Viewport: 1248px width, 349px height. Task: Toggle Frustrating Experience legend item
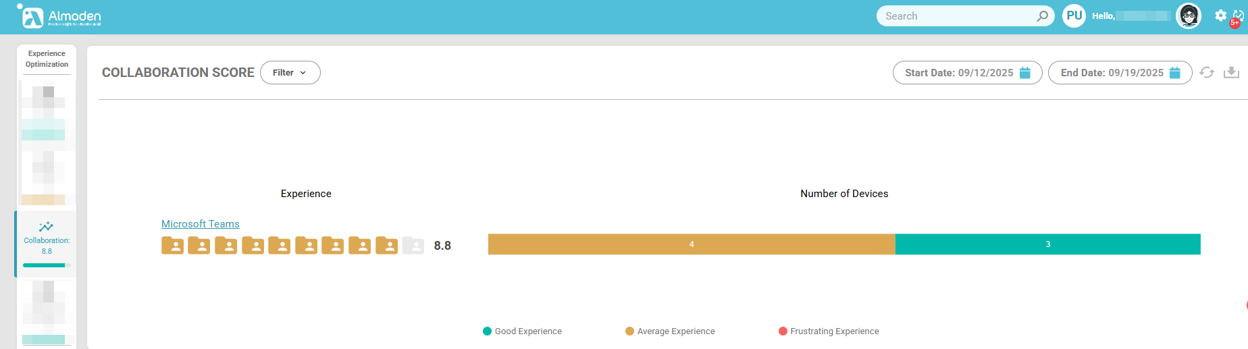829,331
